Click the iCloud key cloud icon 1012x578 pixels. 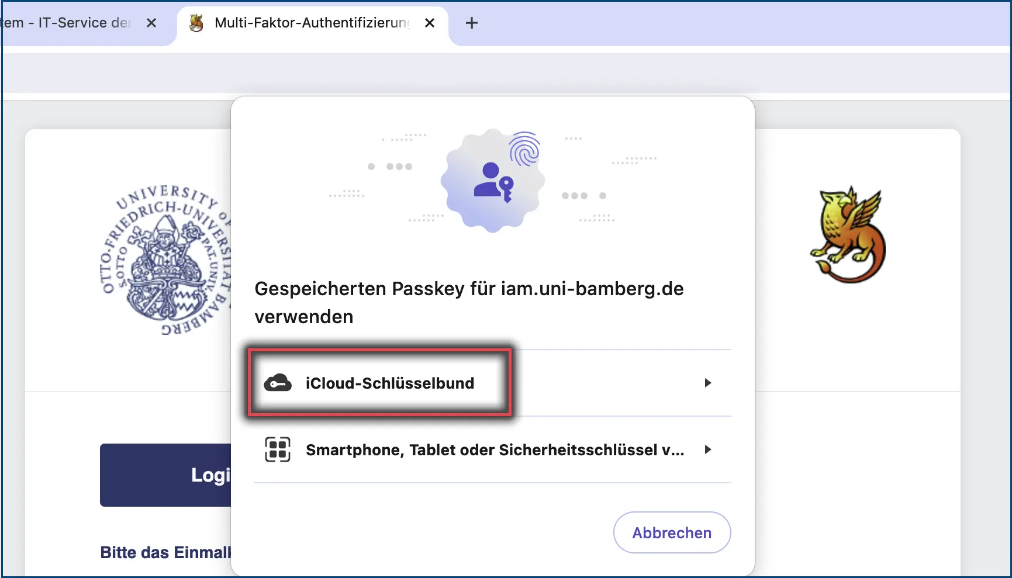tap(278, 383)
